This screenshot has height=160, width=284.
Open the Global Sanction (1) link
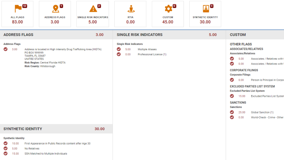(x=262, y=112)
